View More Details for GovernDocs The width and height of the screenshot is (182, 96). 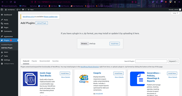[173, 77]
